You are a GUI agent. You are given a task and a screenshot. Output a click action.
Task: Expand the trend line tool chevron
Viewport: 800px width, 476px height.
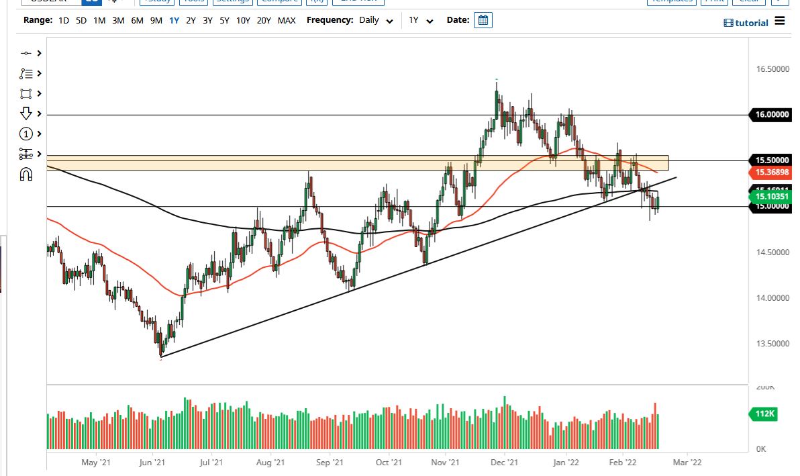pos(39,53)
